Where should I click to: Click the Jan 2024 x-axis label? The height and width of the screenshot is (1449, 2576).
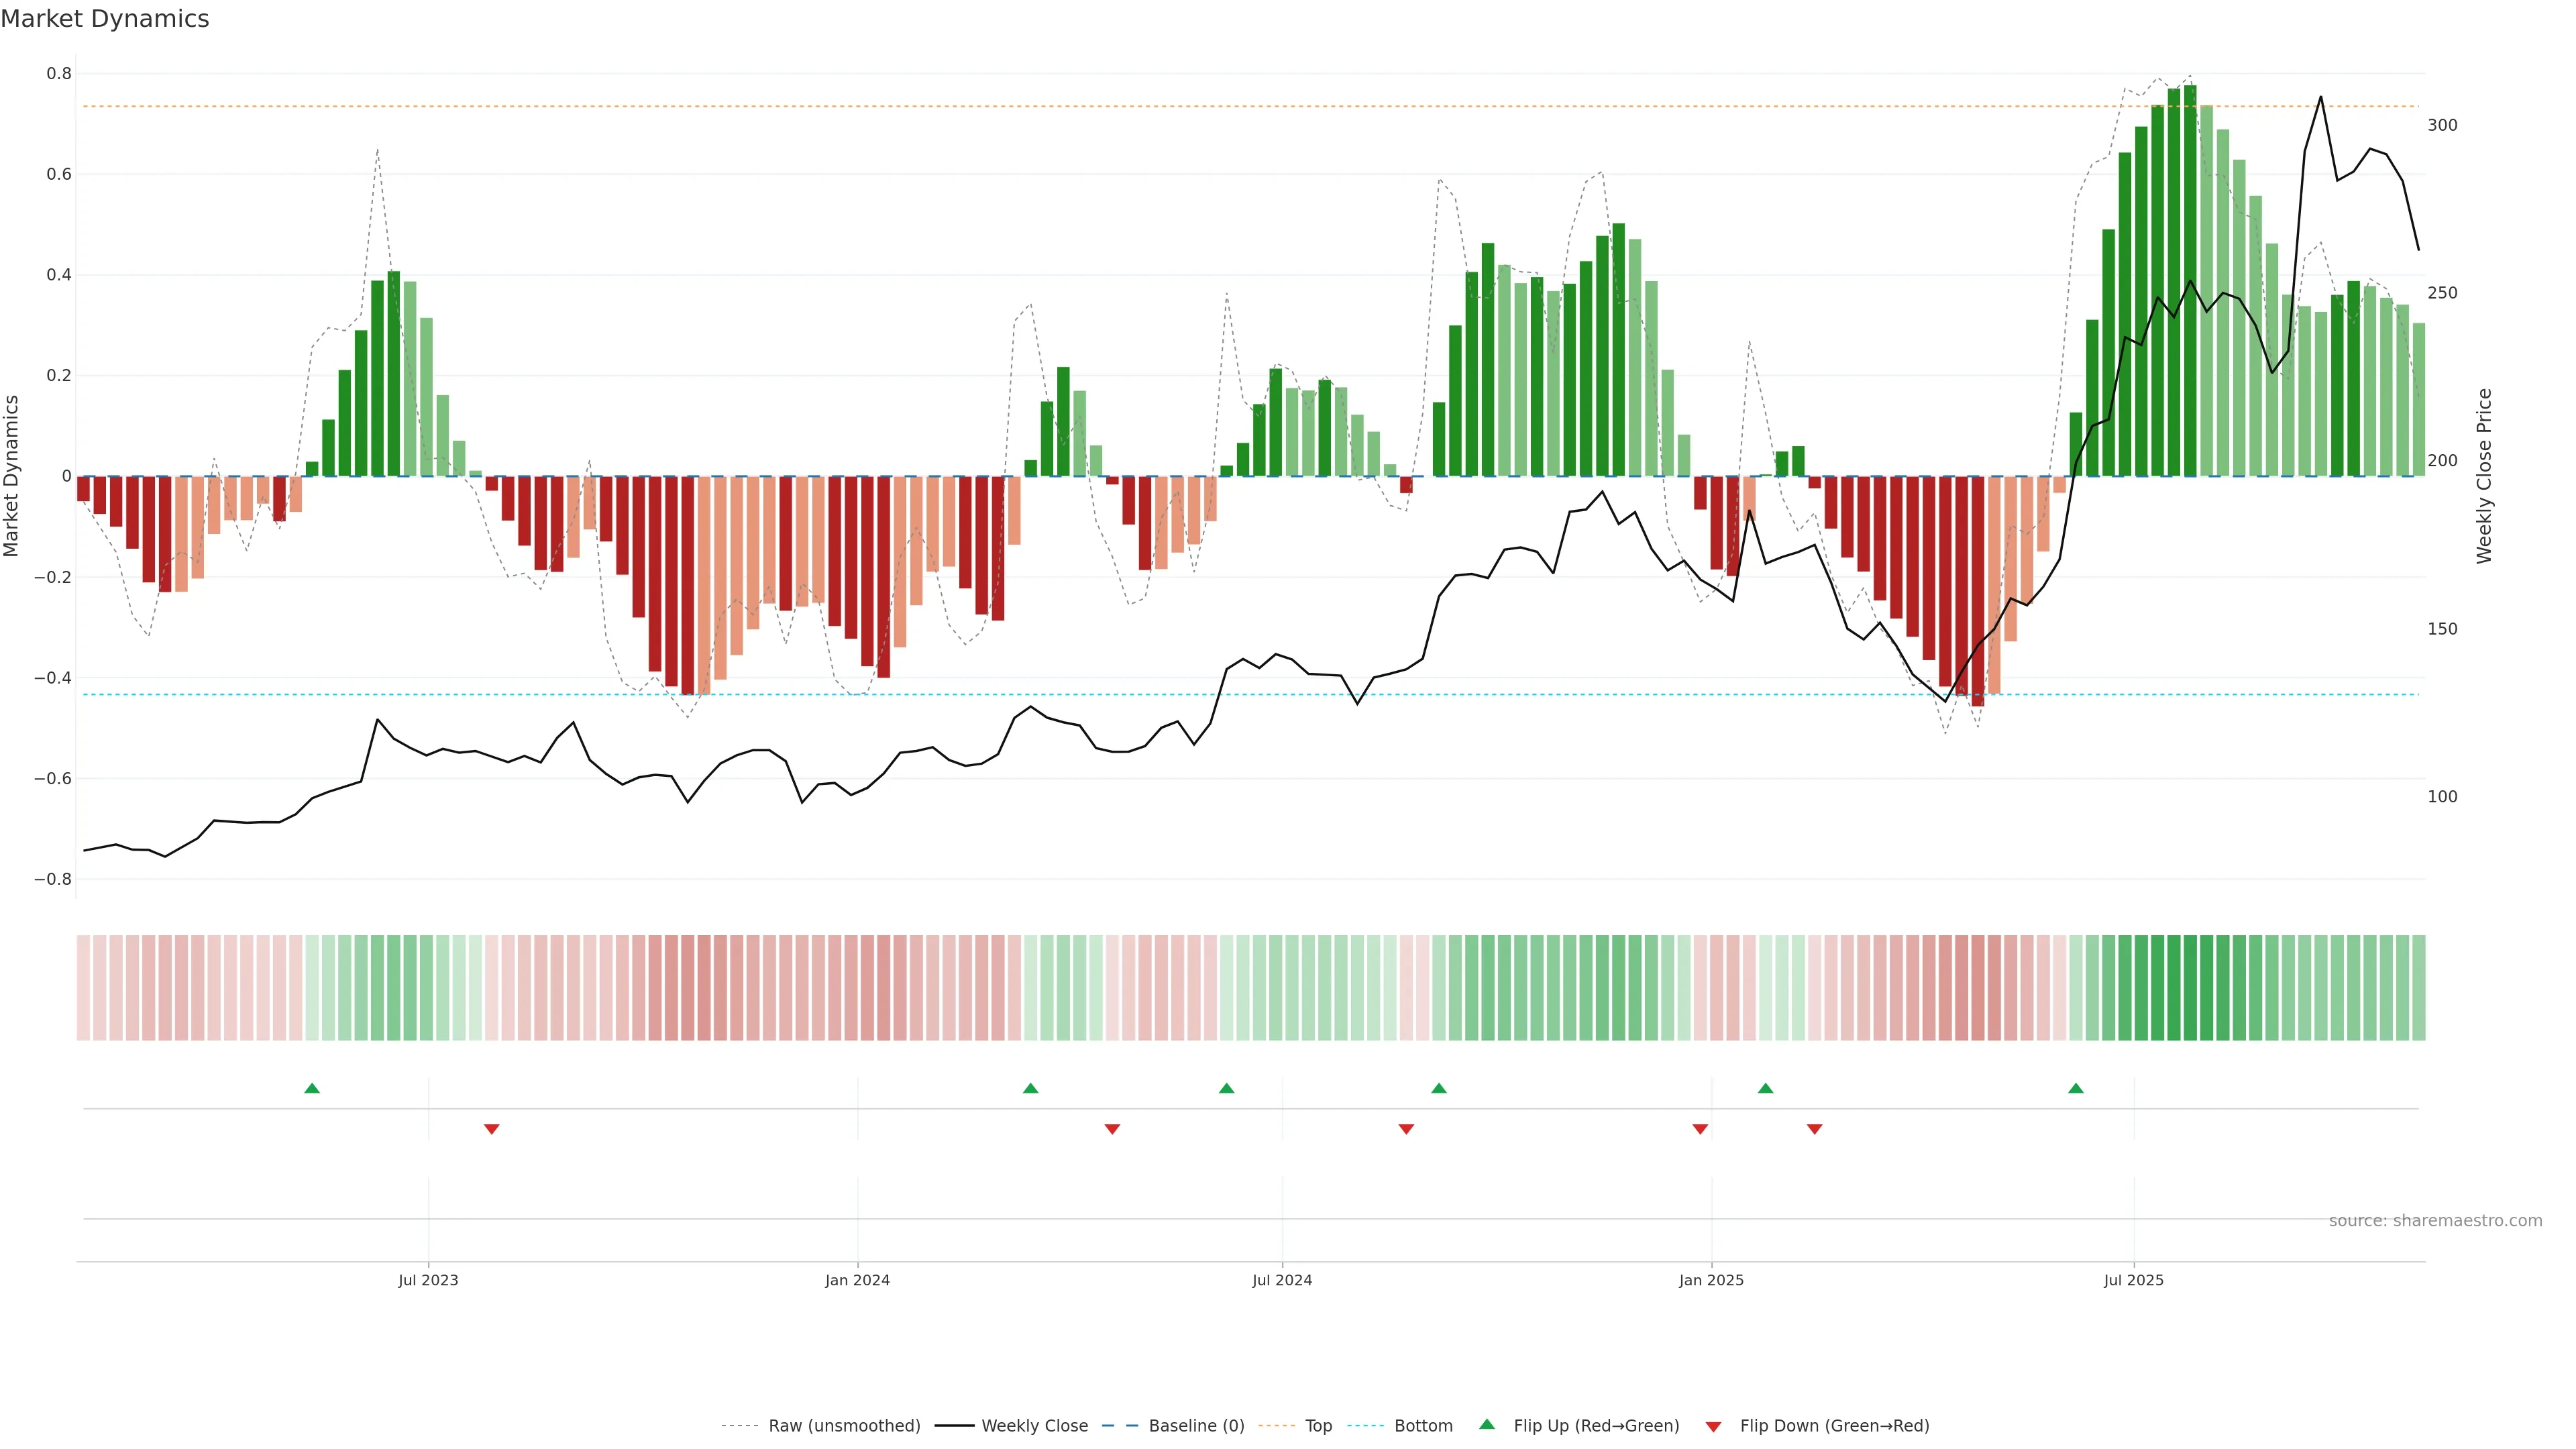pyautogui.click(x=857, y=1280)
